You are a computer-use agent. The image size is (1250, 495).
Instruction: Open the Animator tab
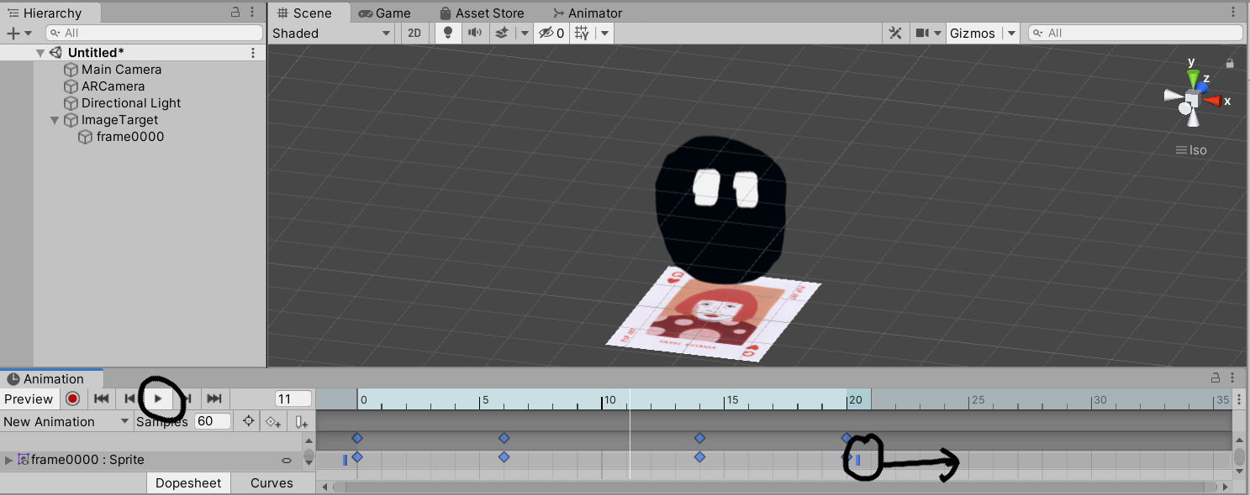point(587,13)
